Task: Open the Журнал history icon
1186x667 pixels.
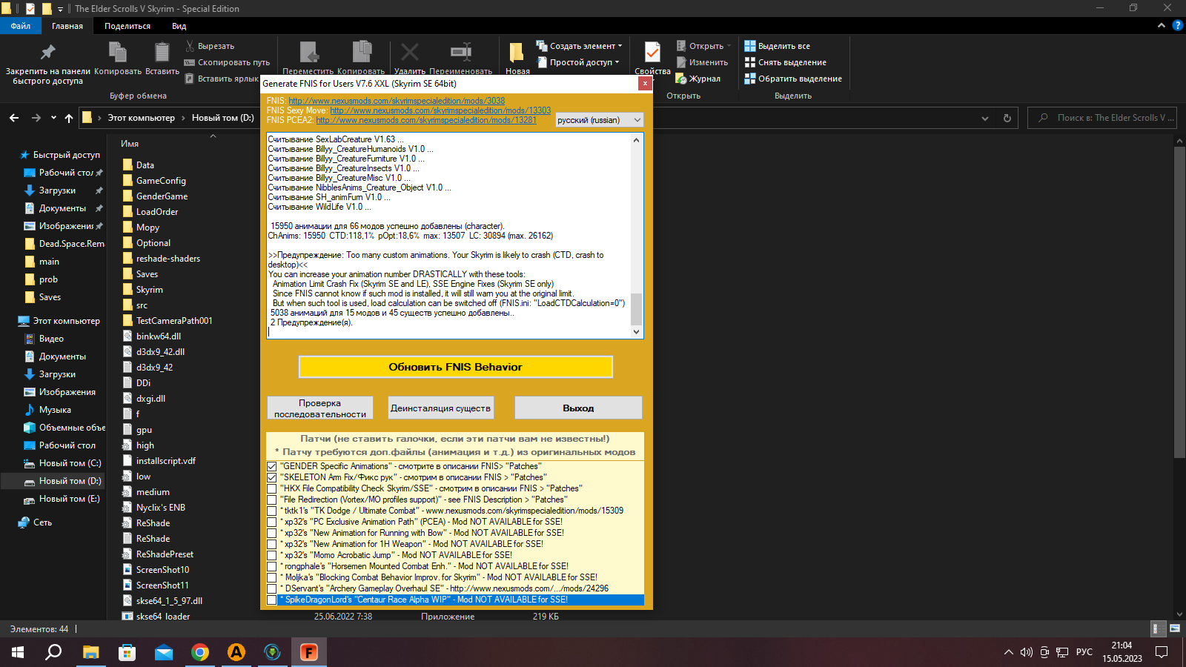Action: coord(681,79)
